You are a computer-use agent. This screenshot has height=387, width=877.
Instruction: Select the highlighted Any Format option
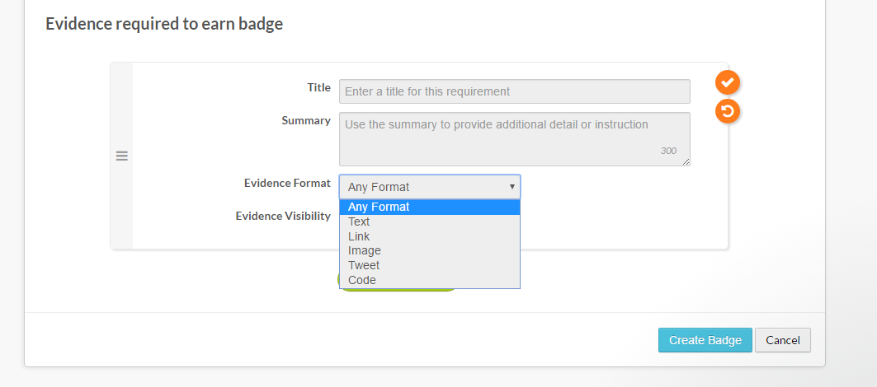(x=429, y=207)
